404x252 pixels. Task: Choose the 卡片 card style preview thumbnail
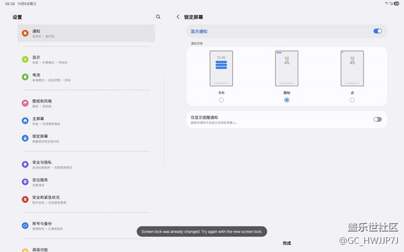[221, 68]
